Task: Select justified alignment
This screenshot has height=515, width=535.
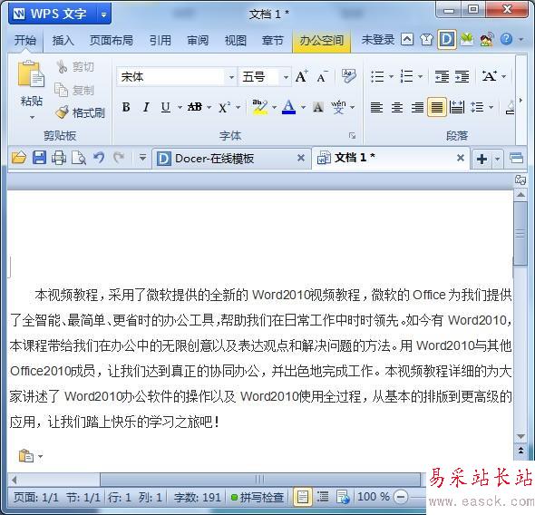Action: (437, 107)
